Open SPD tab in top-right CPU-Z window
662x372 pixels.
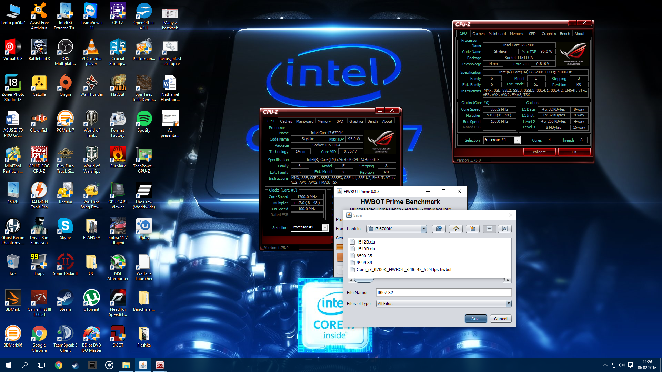tap(532, 34)
